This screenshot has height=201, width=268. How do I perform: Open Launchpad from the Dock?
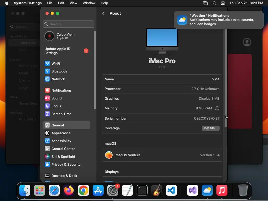pyautogui.click(x=40, y=190)
